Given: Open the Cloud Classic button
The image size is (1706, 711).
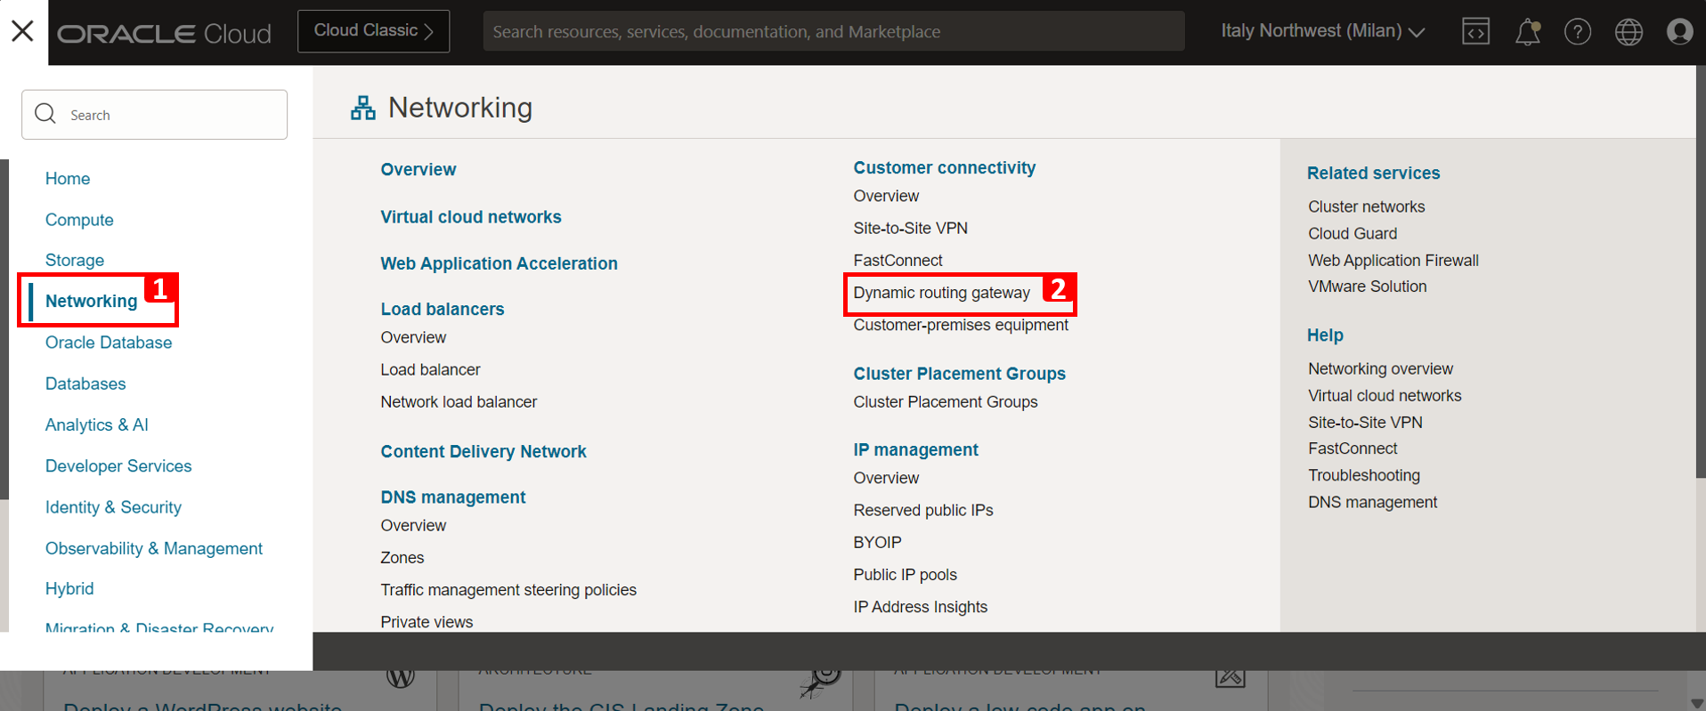Looking at the screenshot, I should (x=373, y=31).
